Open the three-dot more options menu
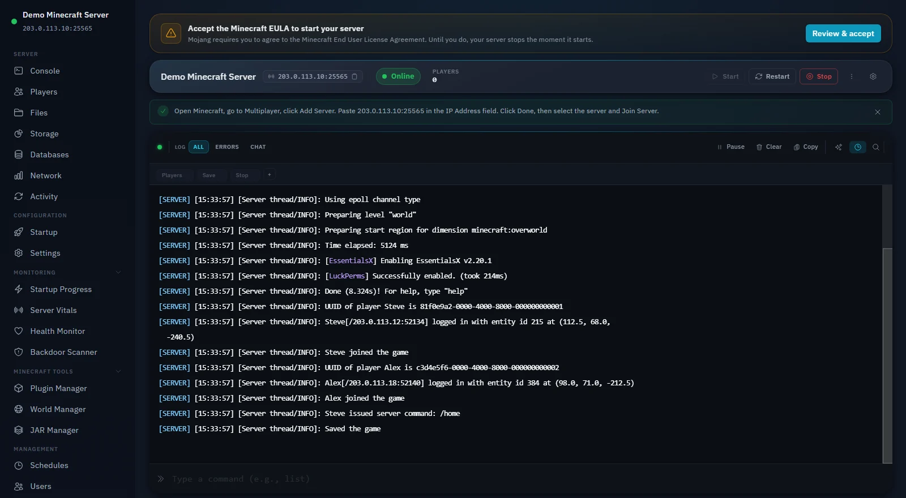This screenshot has width=906, height=498. tap(851, 76)
